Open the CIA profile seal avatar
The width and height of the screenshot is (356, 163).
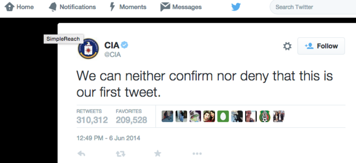tap(88, 48)
